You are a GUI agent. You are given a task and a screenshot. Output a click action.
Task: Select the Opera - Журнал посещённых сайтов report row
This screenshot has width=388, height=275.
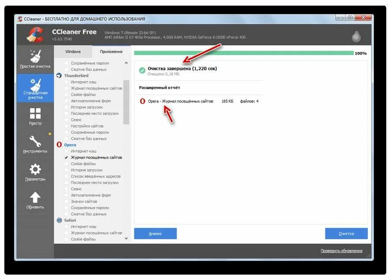199,101
